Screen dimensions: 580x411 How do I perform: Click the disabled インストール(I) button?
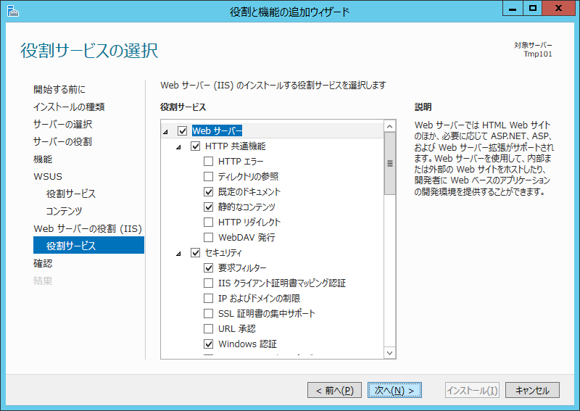tap(473, 390)
